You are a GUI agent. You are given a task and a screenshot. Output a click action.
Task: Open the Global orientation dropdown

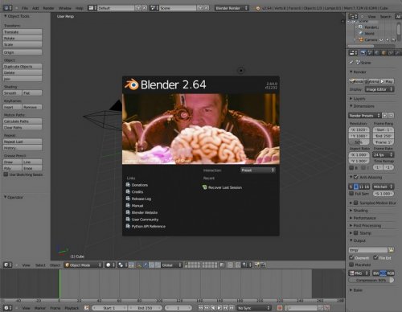(x=171, y=265)
